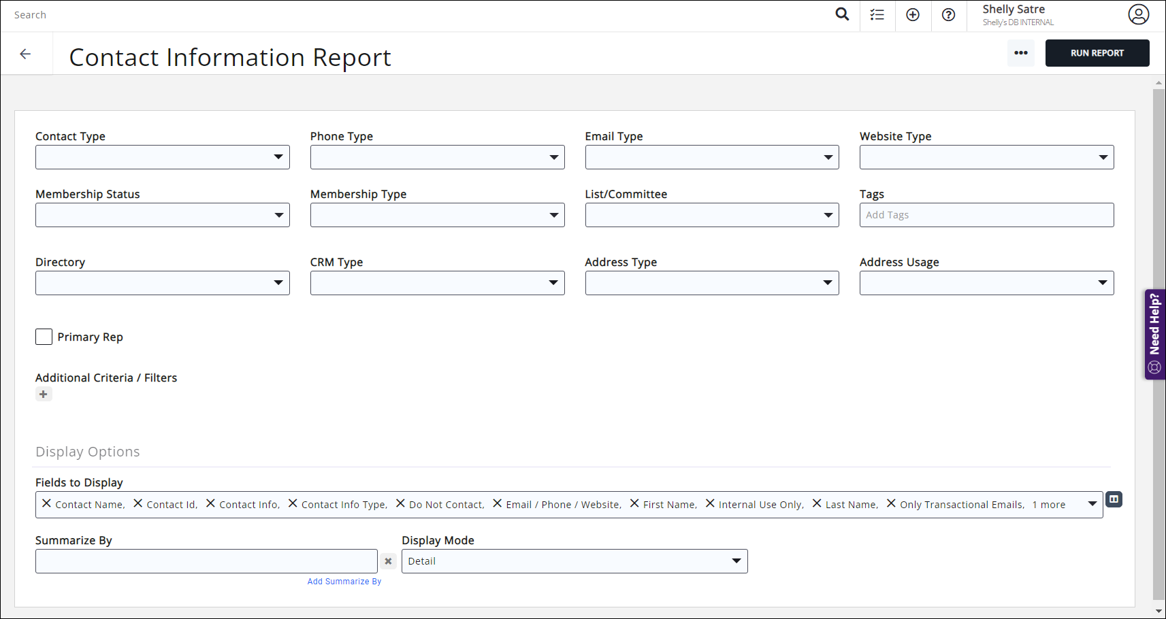The image size is (1166, 619).
Task: Open the Need Help side tab
Action: [1154, 334]
